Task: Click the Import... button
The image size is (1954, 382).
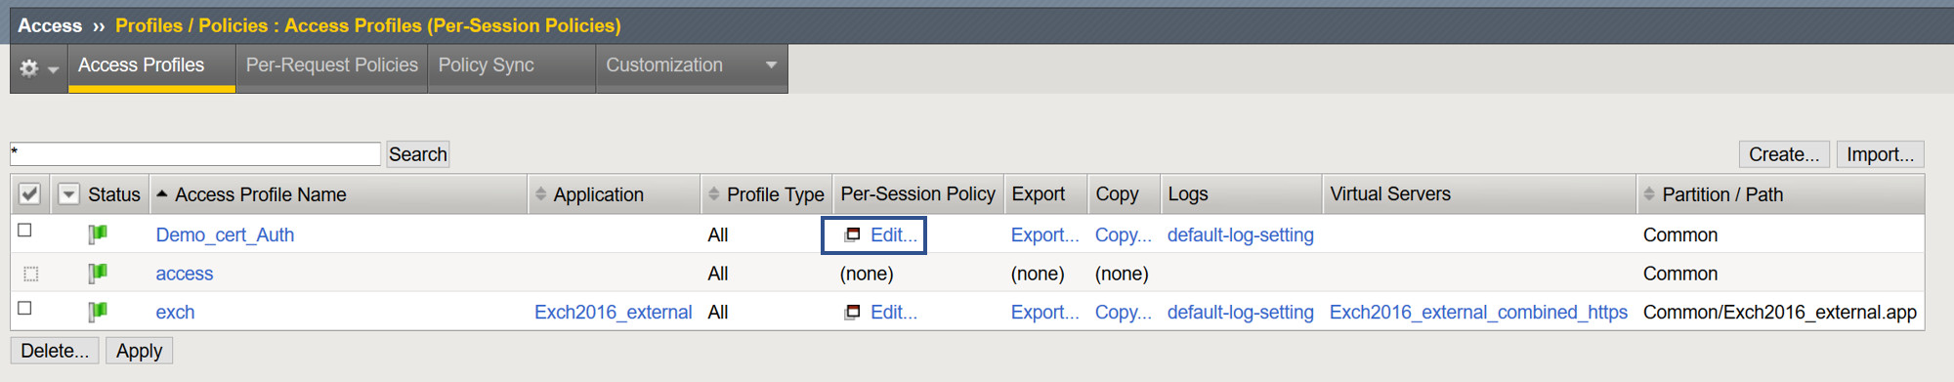Action: click(1881, 154)
